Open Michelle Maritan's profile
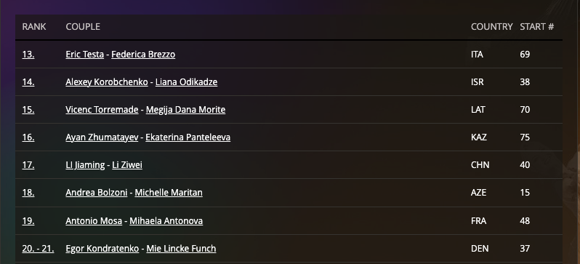 [x=169, y=193]
